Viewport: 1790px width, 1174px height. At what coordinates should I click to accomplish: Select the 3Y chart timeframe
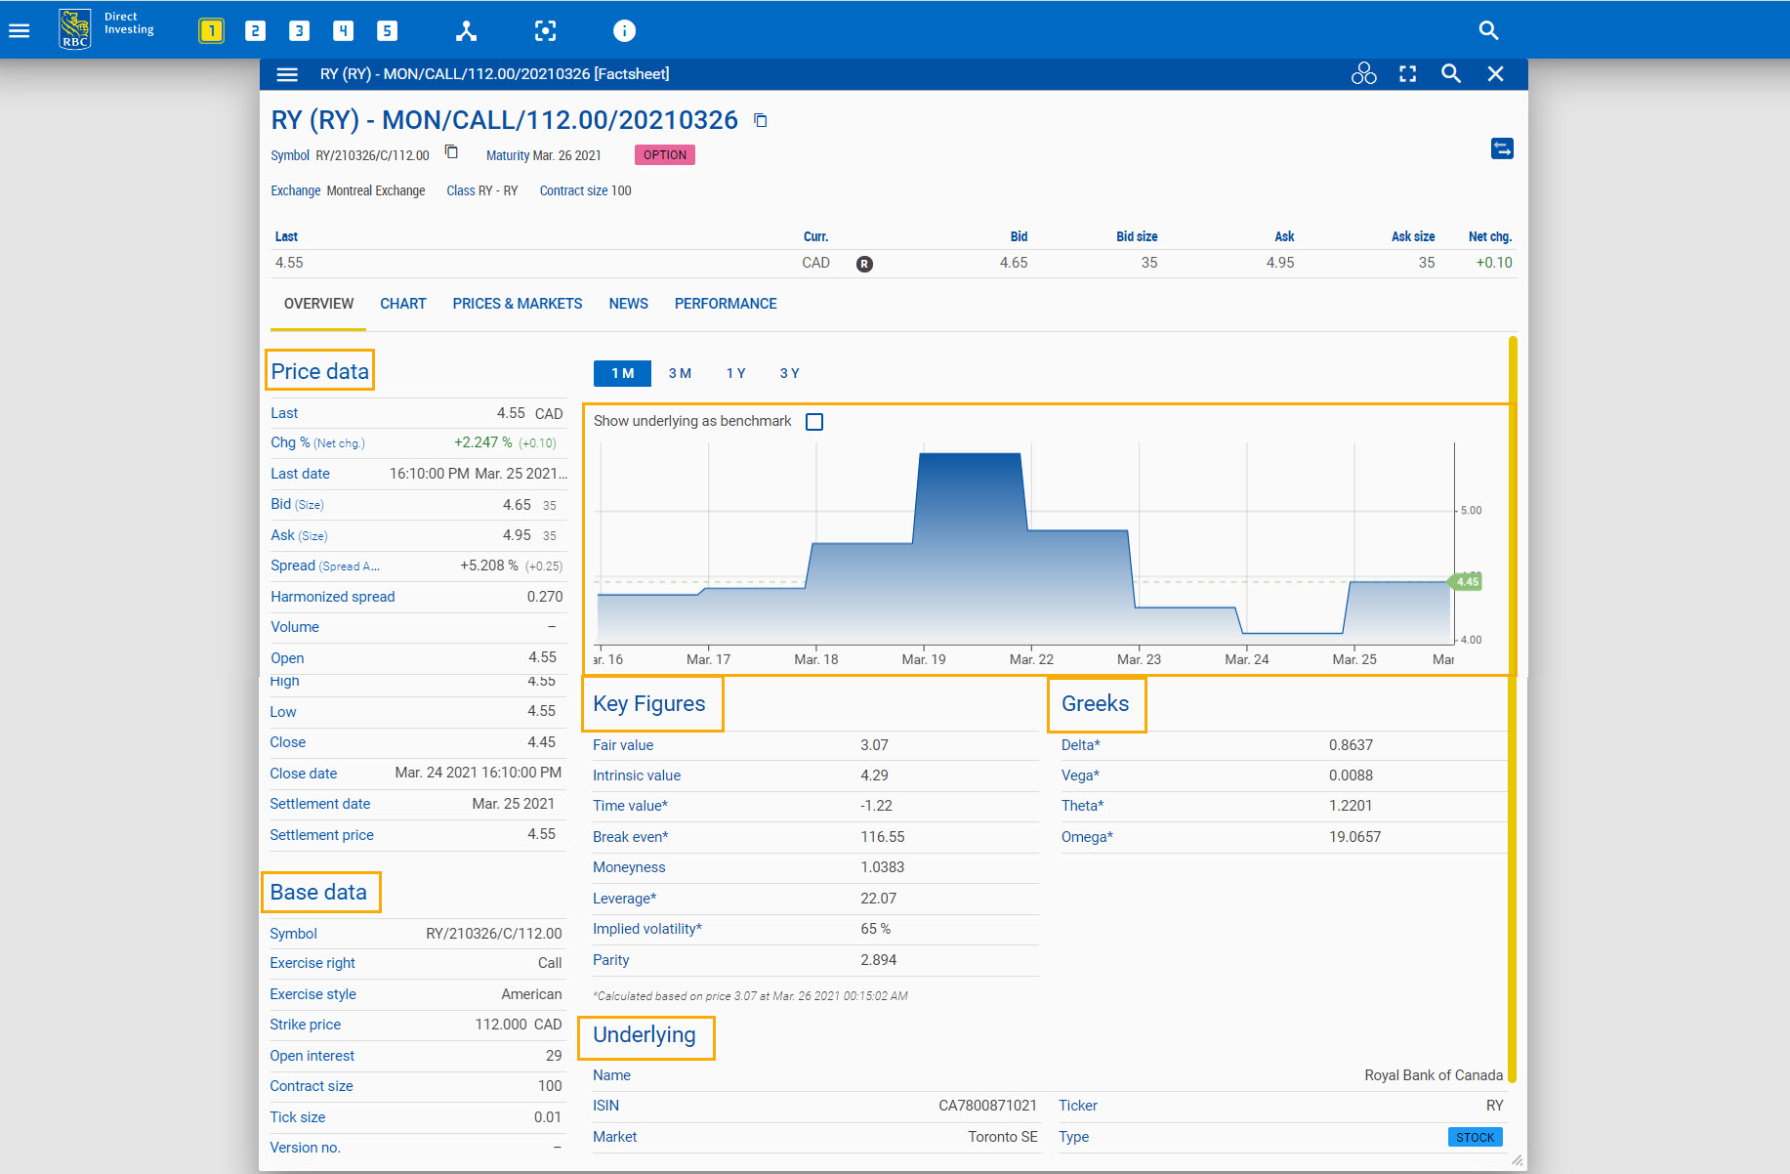[789, 373]
